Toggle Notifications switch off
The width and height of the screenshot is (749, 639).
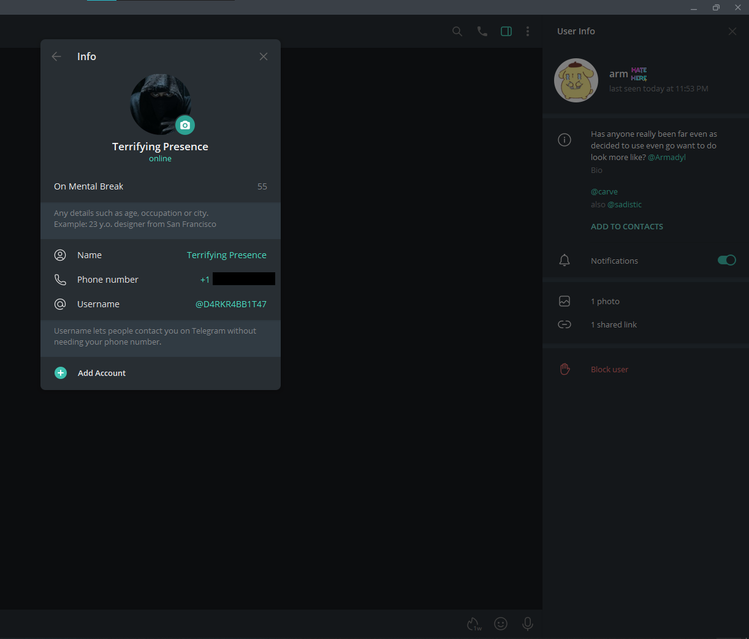(x=727, y=260)
